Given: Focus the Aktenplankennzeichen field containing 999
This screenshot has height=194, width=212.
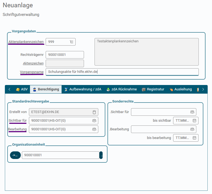Looking at the screenshot, I should pyautogui.click(x=60, y=42).
